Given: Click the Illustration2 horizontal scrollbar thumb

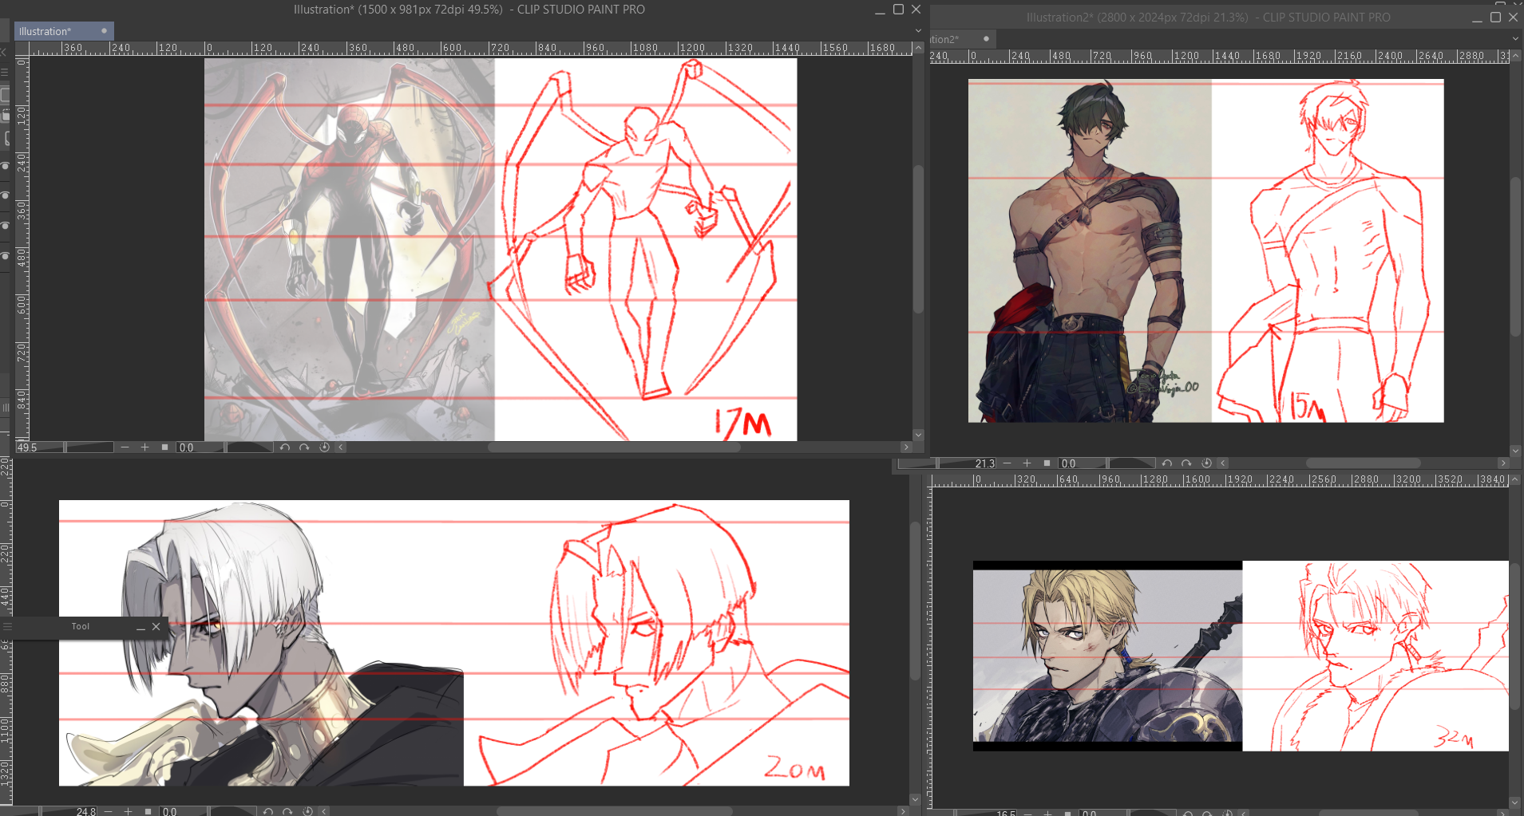Looking at the screenshot, I should [x=1363, y=463].
